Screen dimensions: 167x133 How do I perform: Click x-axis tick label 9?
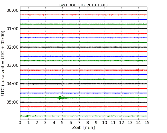click(x=96, y=123)
